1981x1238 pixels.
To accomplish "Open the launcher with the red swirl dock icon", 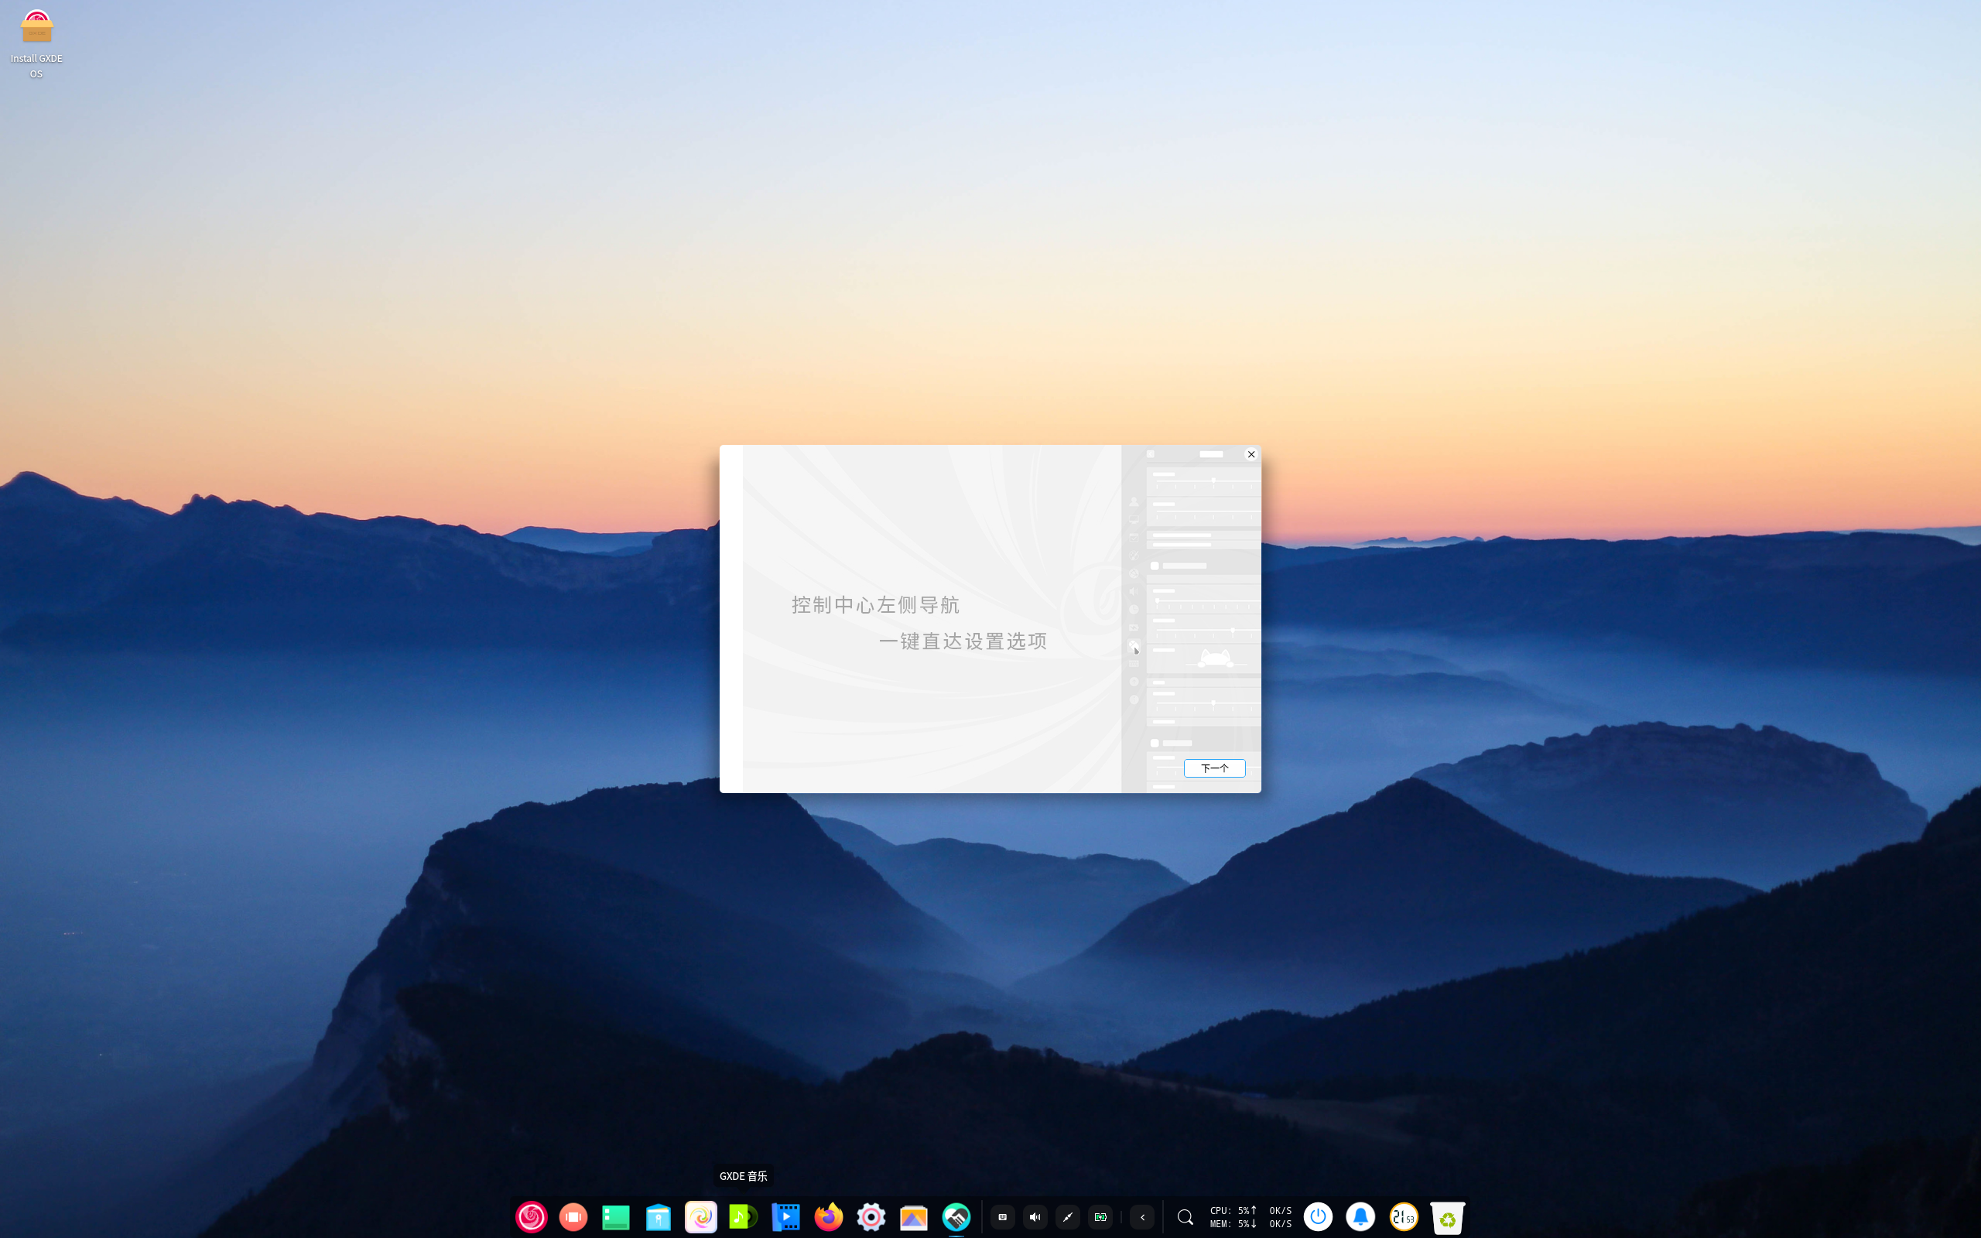I will point(532,1216).
